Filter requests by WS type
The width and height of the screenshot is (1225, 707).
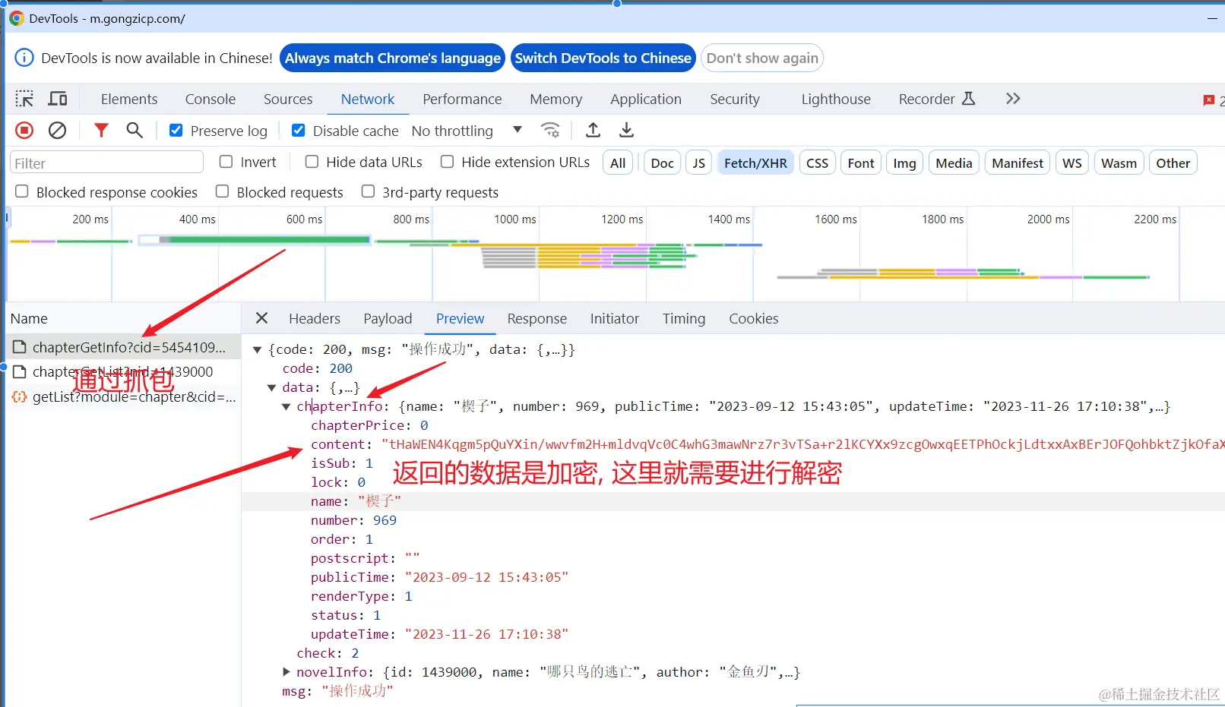[1071, 163]
